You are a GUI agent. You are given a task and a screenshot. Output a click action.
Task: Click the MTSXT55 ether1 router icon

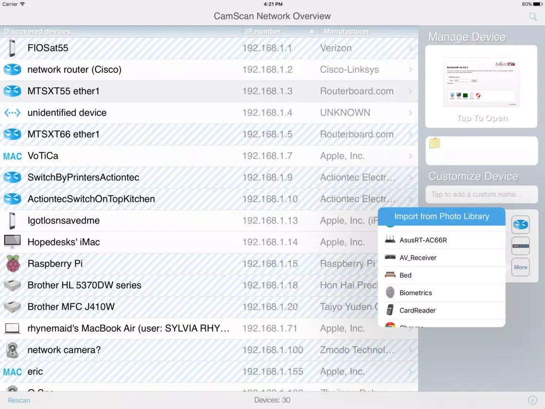pos(12,91)
